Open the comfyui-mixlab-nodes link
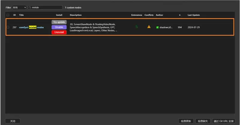 (x=31, y=27)
